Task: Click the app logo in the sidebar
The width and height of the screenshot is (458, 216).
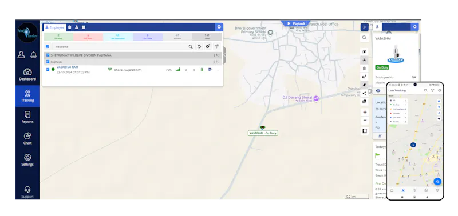Action: tap(27, 33)
